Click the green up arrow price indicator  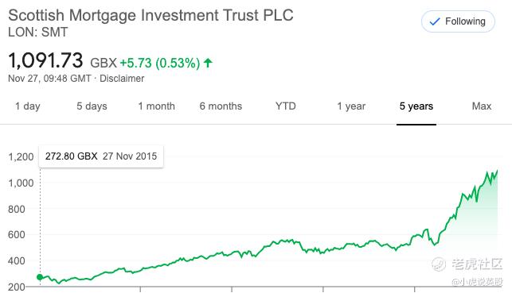coord(208,63)
